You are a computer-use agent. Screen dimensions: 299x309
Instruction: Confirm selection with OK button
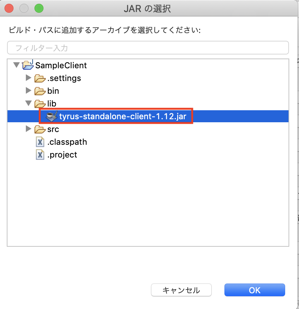(x=255, y=290)
